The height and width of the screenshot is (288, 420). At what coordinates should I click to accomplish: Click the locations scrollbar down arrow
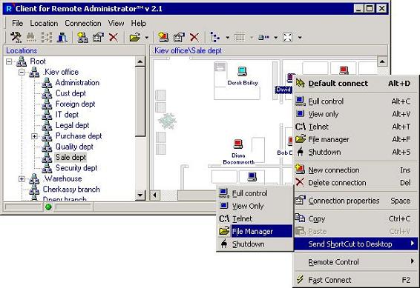tap(140, 195)
